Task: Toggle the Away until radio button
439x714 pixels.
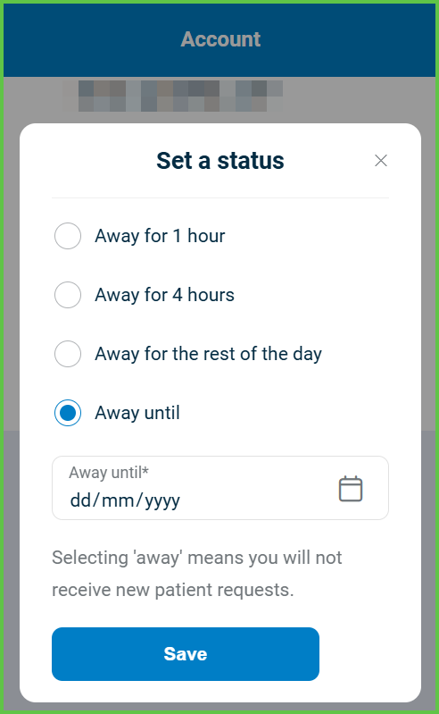Action: (x=68, y=413)
